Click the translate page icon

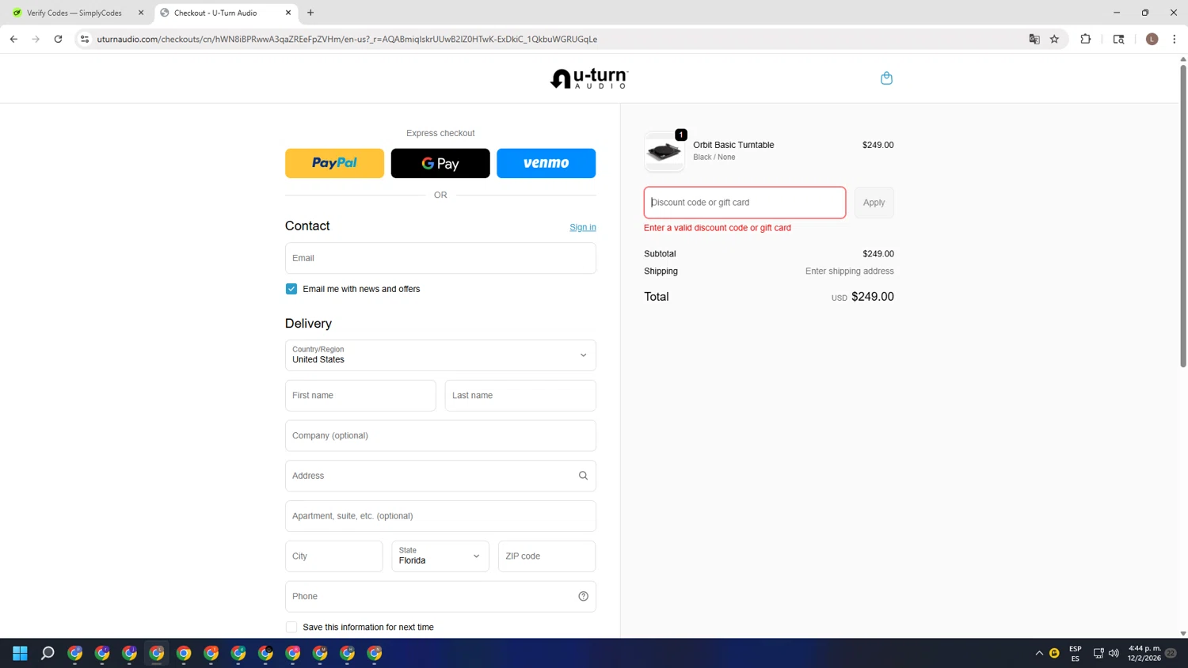coord(1034,39)
